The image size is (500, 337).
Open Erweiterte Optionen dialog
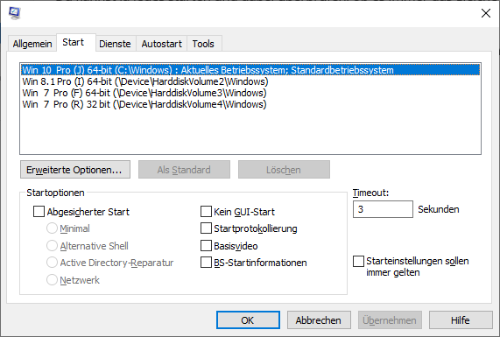[x=75, y=170]
